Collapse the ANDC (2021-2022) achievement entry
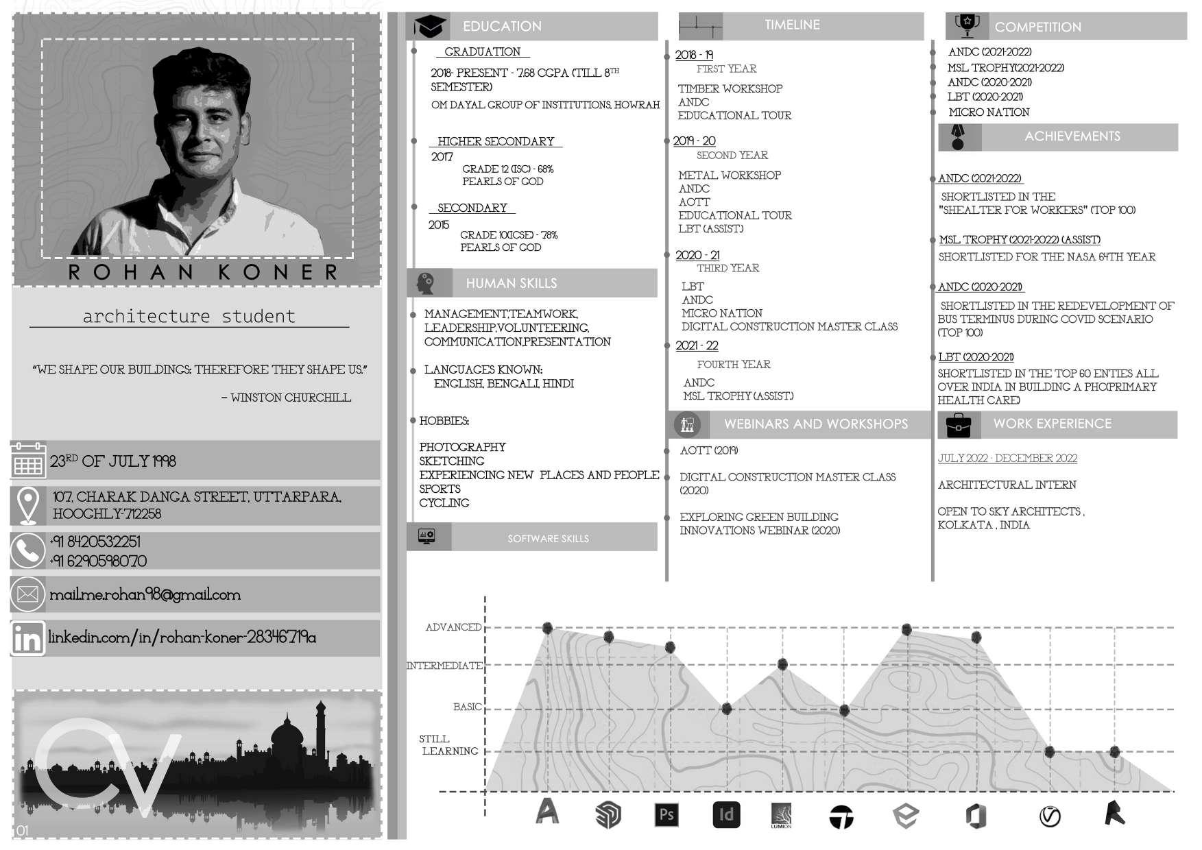Screen dimensions: 1202x850 click(x=979, y=179)
